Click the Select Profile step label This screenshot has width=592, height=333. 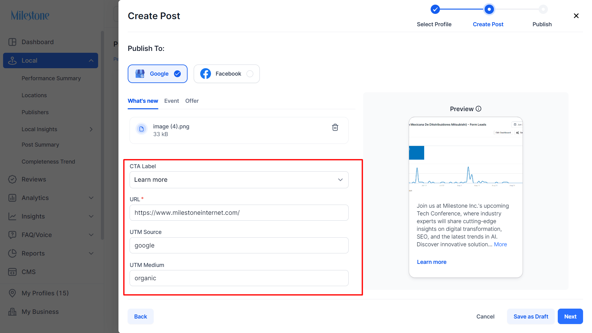[434, 24]
